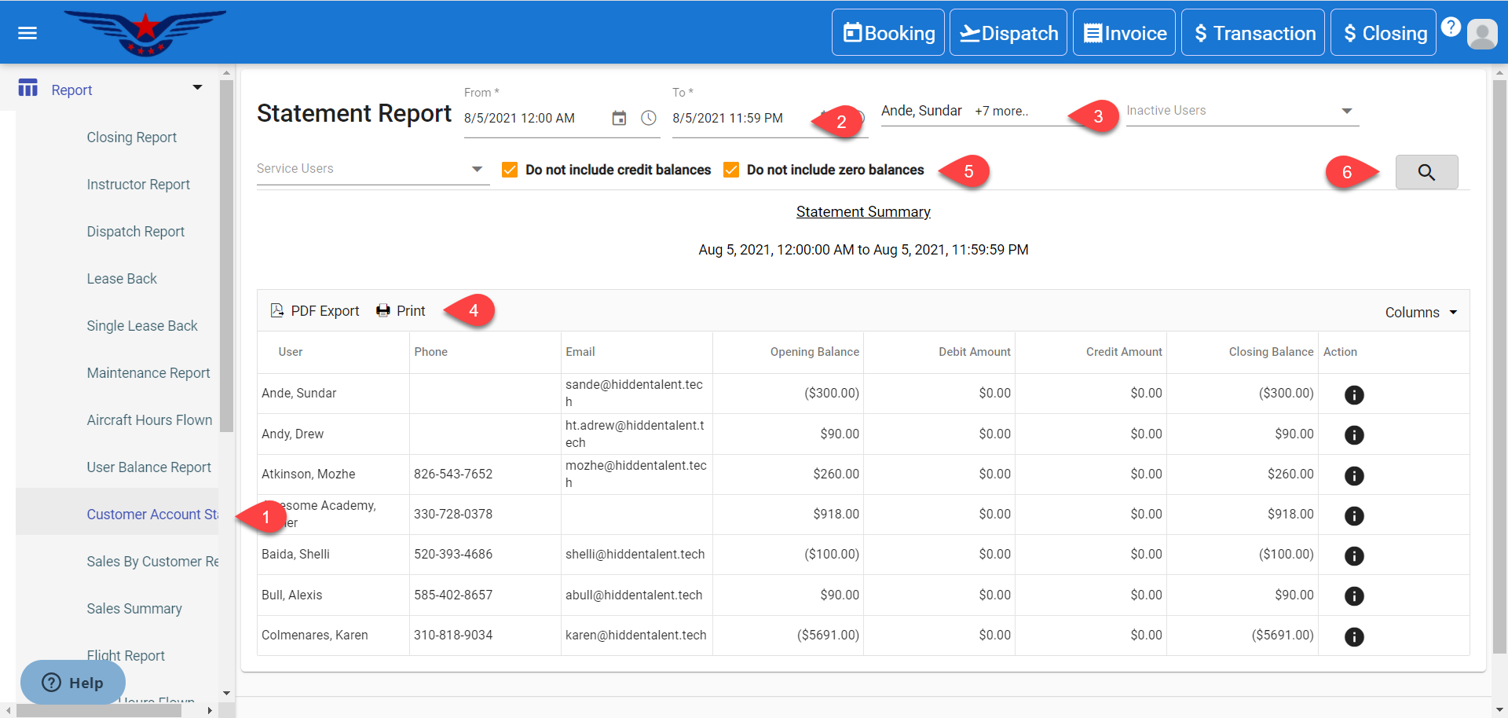Select Closing Report from sidebar
Screen dimensions: 1508x718
[131, 137]
